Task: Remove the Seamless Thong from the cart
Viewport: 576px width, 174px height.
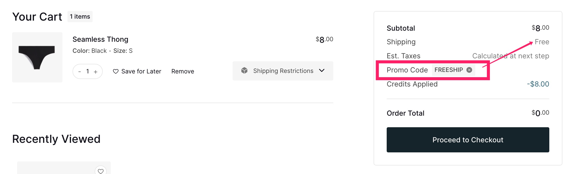Action: [x=183, y=71]
